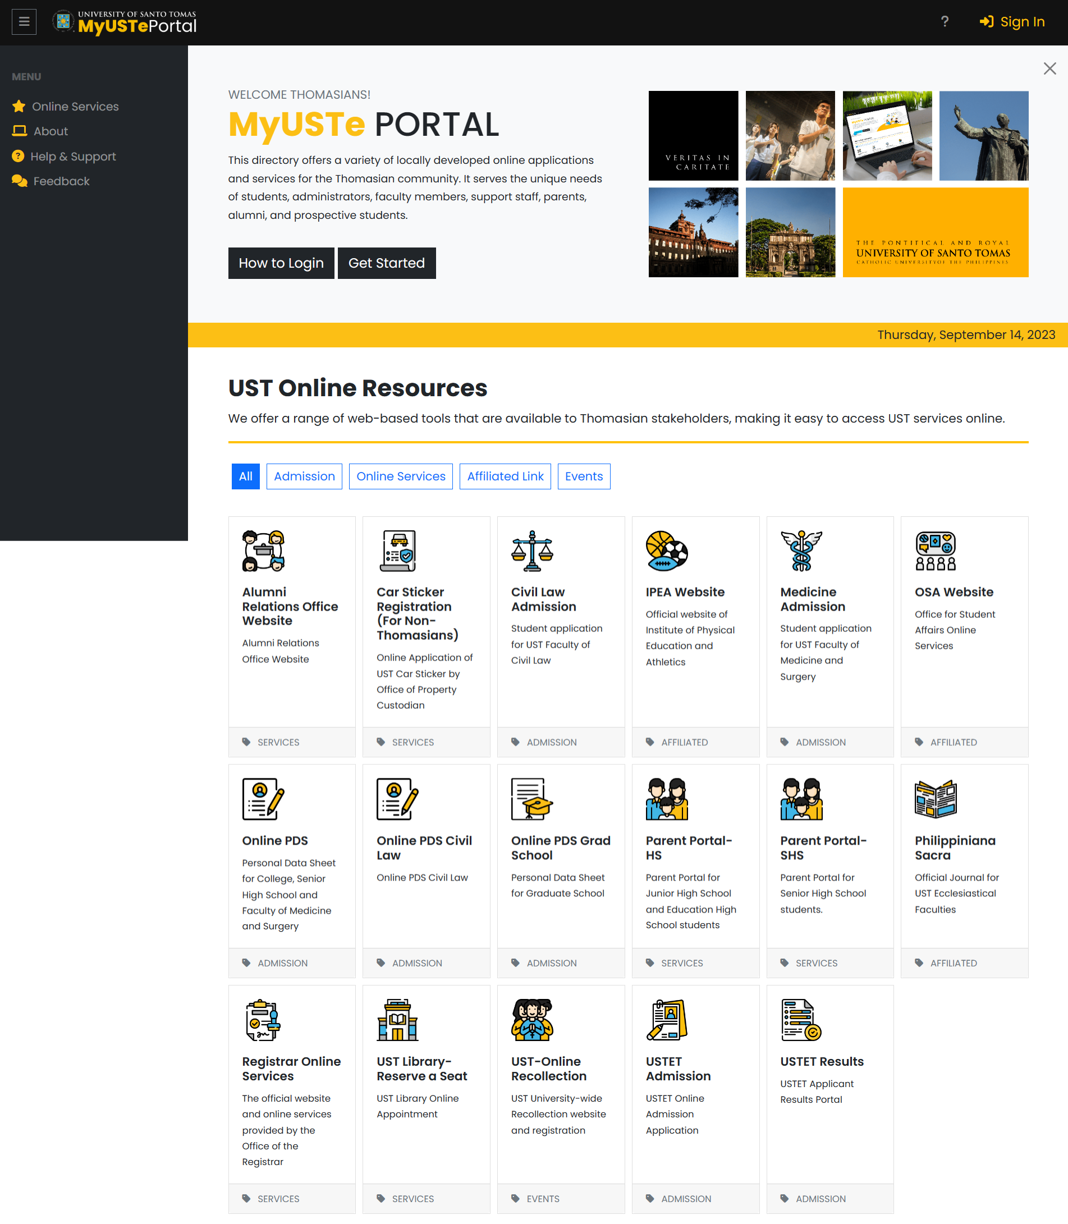The width and height of the screenshot is (1068, 1224).
Task: Click the UST Library building icon
Action: click(x=398, y=1020)
